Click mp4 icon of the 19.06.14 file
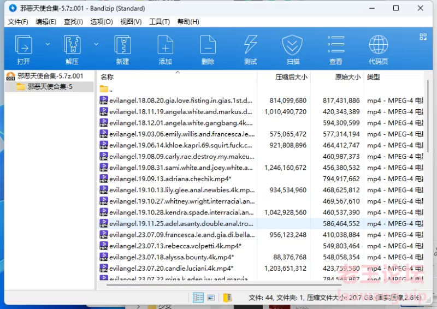Viewport: 437px width, 309px height. pos(104,145)
